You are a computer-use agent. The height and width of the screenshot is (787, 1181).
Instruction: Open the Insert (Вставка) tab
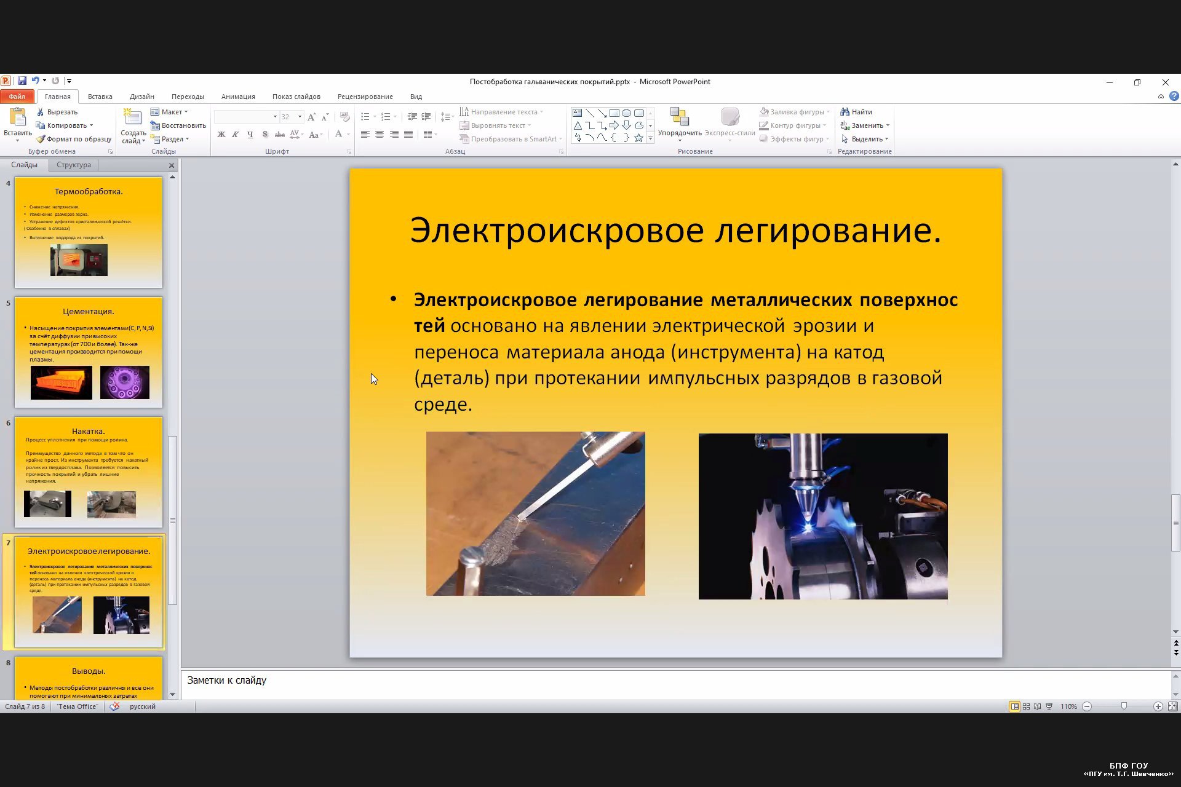100,97
